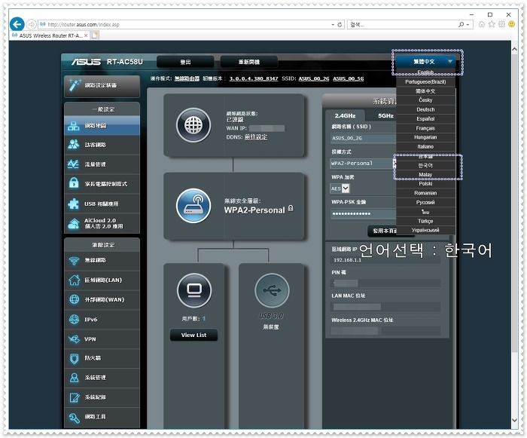This screenshot has height=438, width=527.
Task: Open the administration person icon
Action: click(74, 378)
